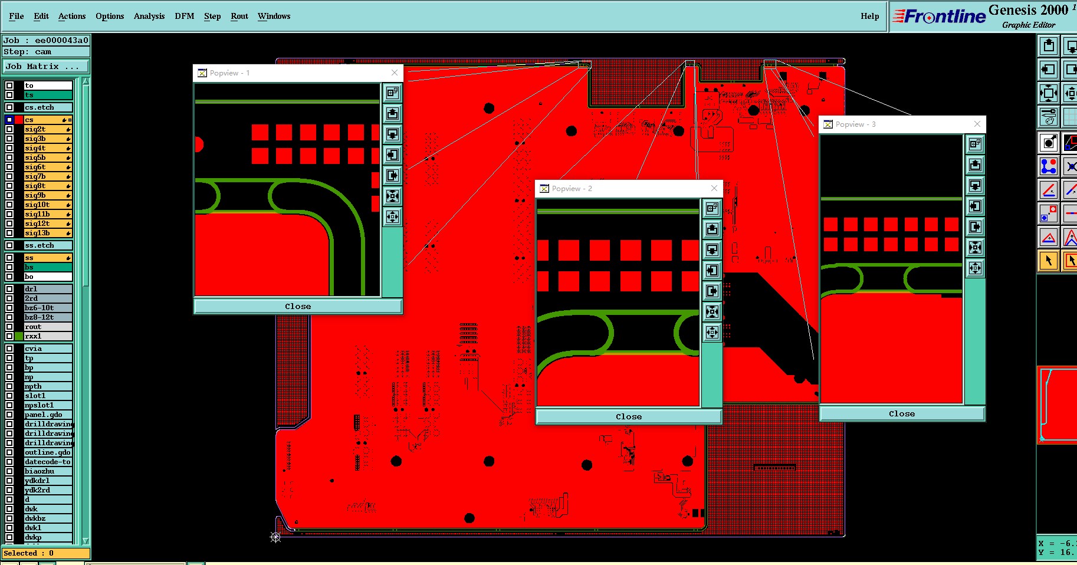The image size is (1077, 565).
Task: Select the blue-red connected nodes edit tool
Action: pyautogui.click(x=1048, y=166)
